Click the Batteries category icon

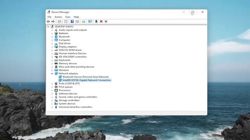(x=56, y=33)
